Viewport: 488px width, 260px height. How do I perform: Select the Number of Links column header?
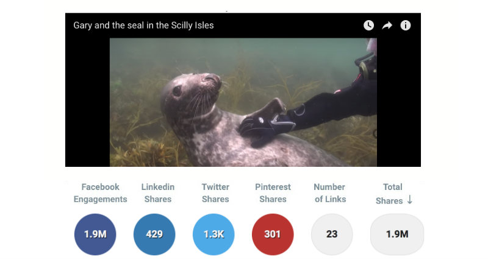pos(329,193)
